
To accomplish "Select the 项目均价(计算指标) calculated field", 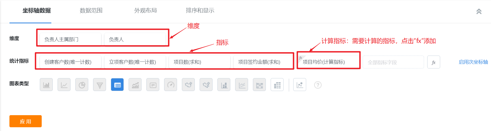I will 328,62.
